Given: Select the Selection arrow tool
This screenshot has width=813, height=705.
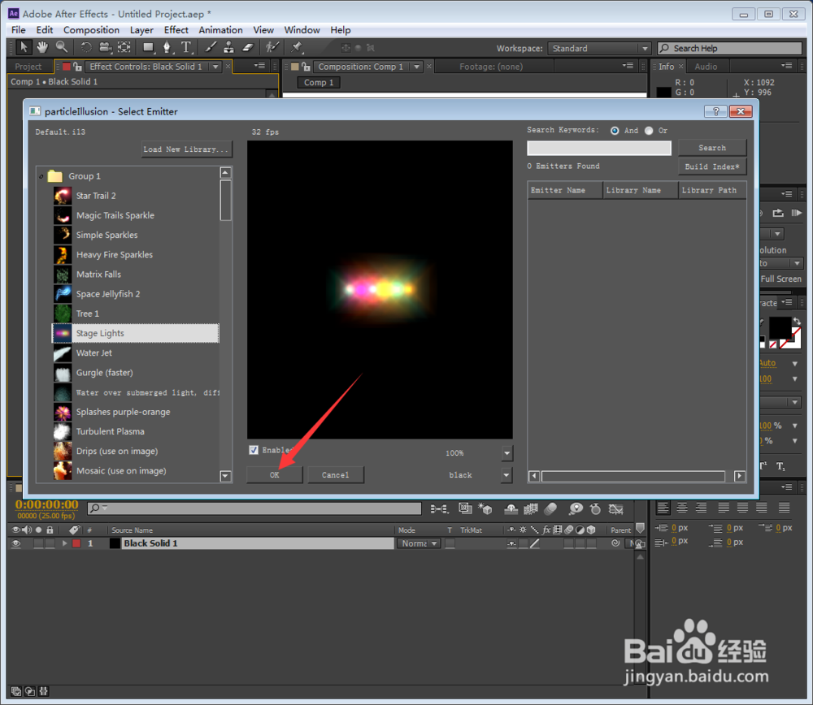Looking at the screenshot, I should pyautogui.click(x=24, y=48).
